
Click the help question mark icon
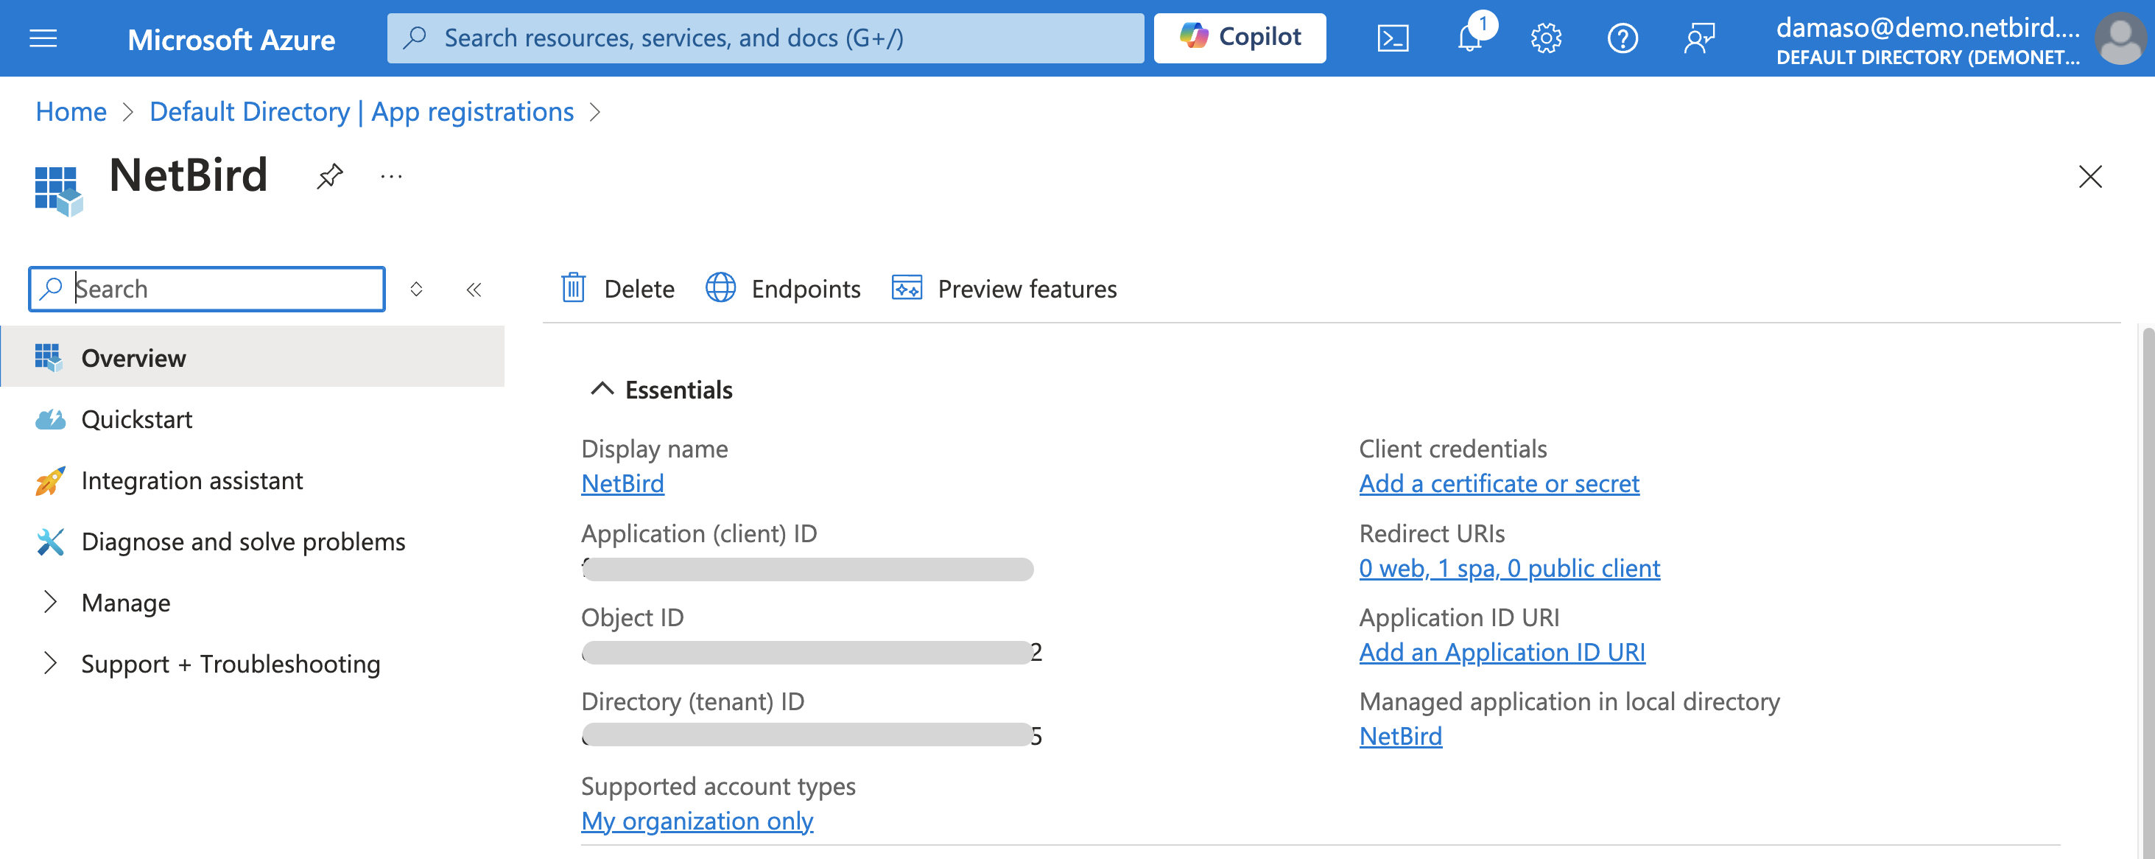coord(1619,37)
